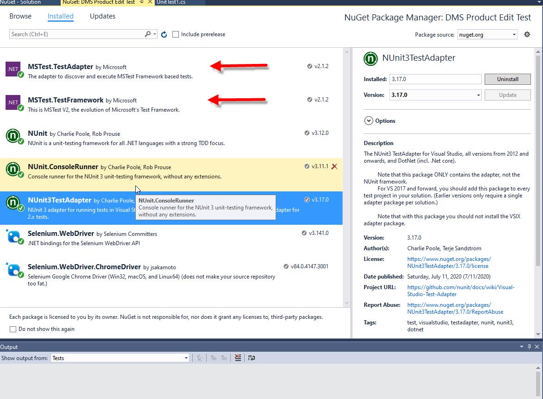Go to next message in Output
This screenshot has width=543, height=399.
coord(224,358)
